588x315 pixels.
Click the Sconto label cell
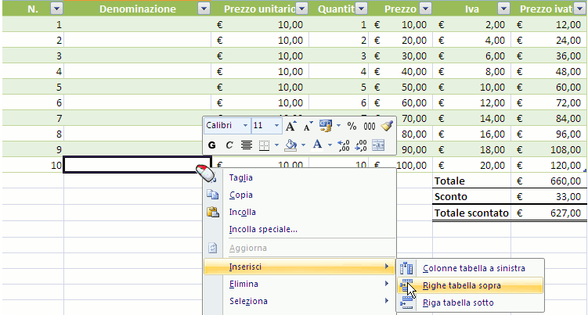471,197
